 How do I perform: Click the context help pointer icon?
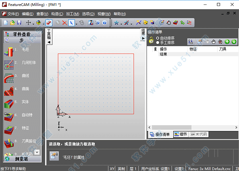[98, 23]
